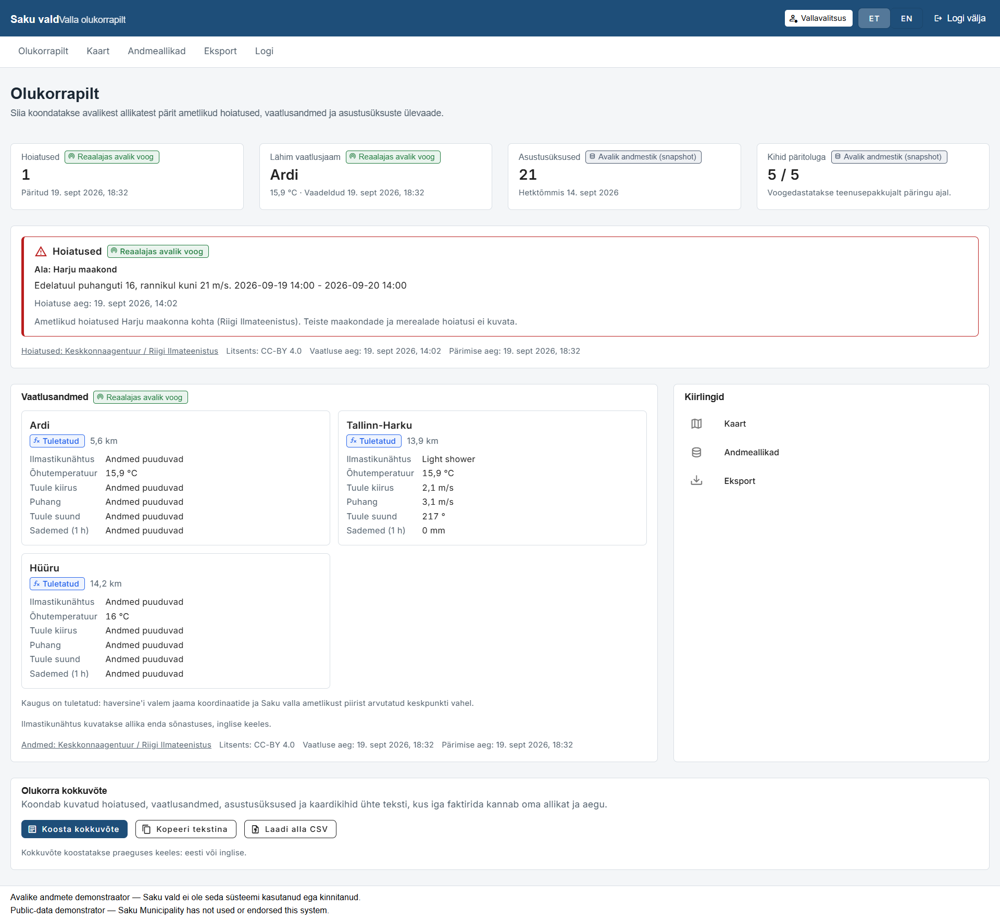Open the Eksport navigation tab

coord(220,51)
